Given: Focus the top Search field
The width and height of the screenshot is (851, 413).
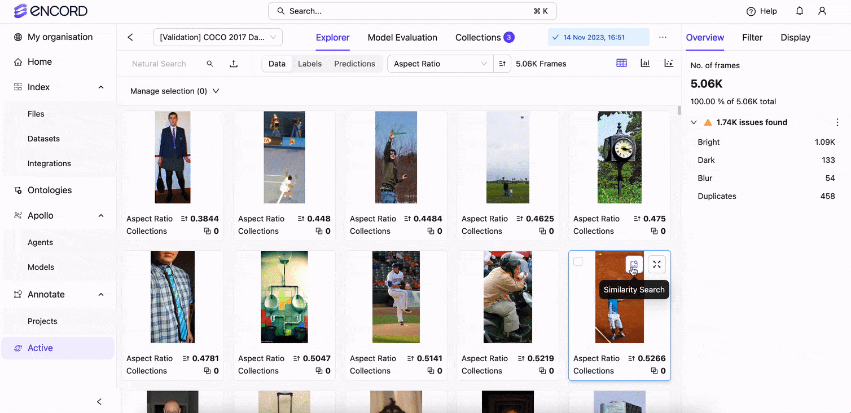Looking at the screenshot, I should 412,11.
